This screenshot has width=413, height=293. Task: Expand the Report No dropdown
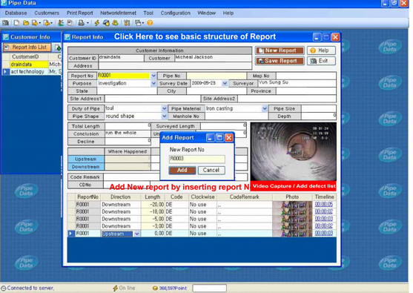pos(153,76)
